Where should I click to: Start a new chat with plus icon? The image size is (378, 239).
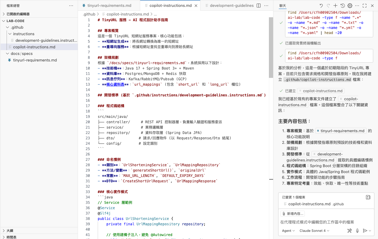336,6
